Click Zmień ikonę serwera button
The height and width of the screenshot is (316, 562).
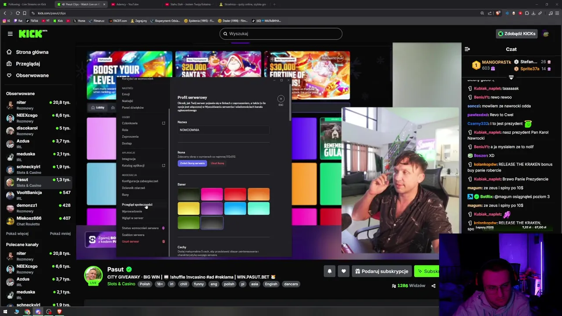[192, 163]
